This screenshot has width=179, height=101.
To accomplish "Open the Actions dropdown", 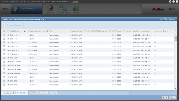I will (9, 93).
